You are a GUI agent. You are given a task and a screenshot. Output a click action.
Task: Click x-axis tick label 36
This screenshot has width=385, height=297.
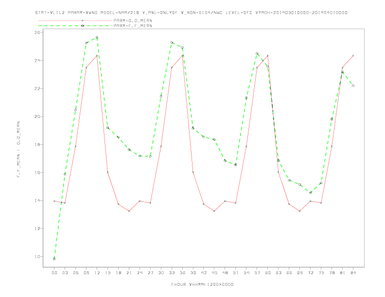[182, 273]
